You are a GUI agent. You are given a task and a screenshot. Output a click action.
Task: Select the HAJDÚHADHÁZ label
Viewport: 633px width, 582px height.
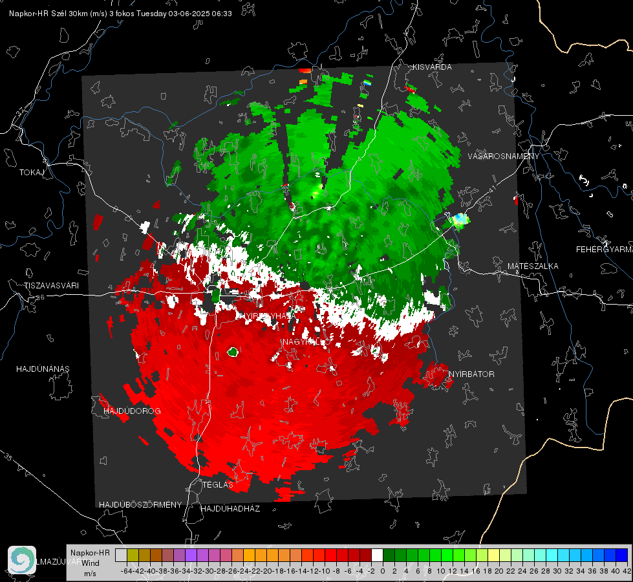tap(230, 508)
